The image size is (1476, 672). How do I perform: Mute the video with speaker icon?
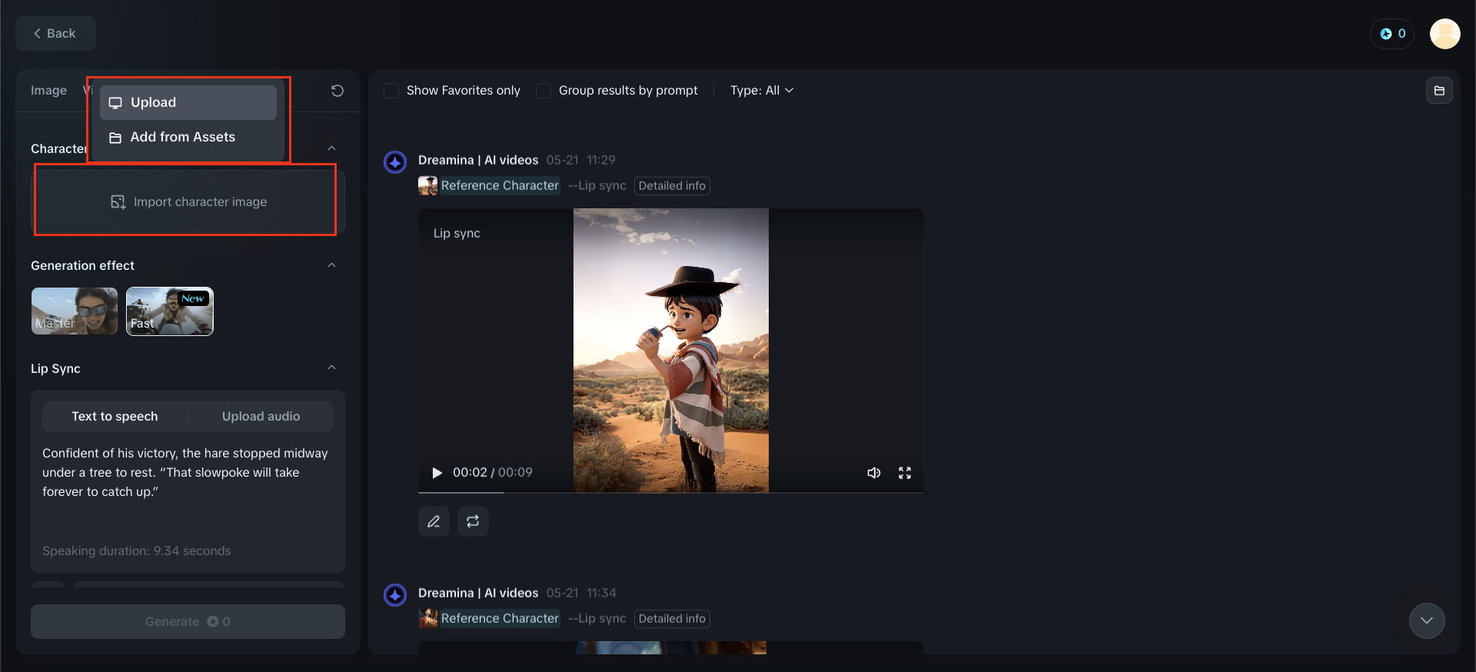coord(874,473)
